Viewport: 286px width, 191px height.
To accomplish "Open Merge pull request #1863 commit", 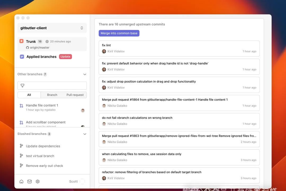I will pos(179,139).
